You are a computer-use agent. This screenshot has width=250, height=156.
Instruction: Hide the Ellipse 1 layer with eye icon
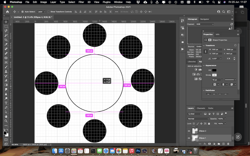(x=189, y=138)
